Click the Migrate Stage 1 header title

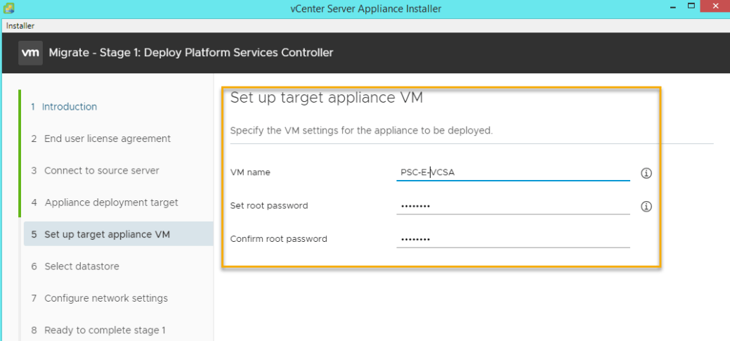tap(191, 53)
